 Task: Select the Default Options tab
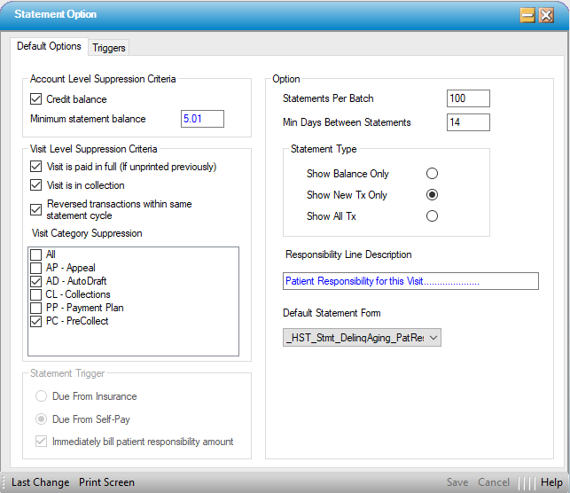50,46
